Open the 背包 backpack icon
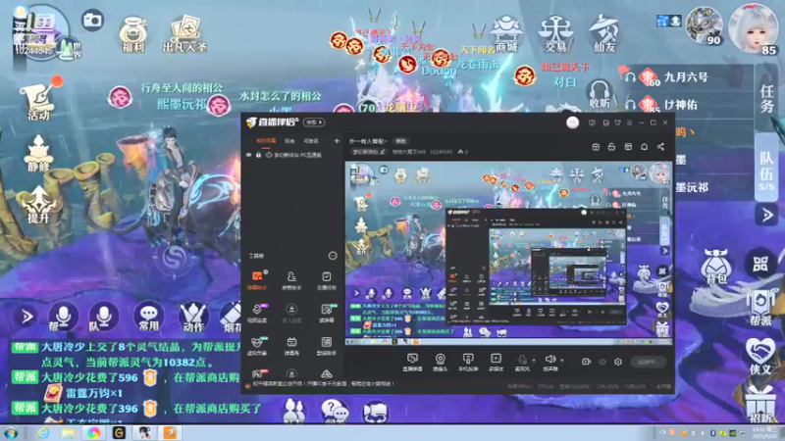This screenshot has height=441, width=785. pos(716,267)
